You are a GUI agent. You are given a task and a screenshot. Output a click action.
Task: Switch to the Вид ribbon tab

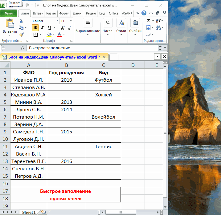click(x=102, y=13)
